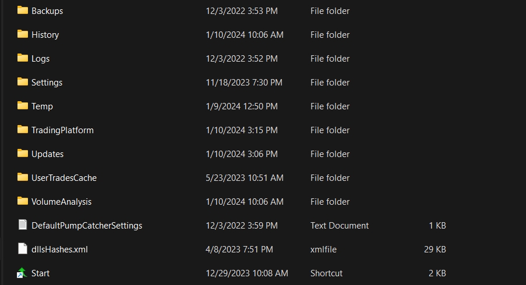Select the DefaultPumpCatcherSettings file name
Viewport: 526px width, 285px height.
point(87,226)
